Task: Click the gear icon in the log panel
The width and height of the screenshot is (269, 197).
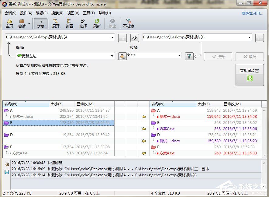Action: click(x=7, y=164)
